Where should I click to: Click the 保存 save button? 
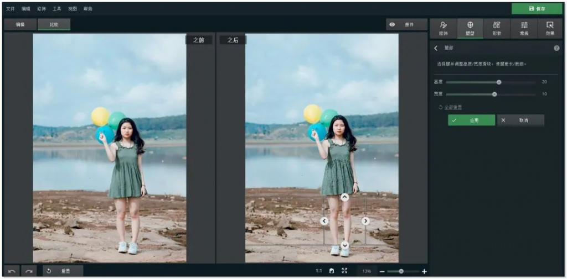(537, 9)
